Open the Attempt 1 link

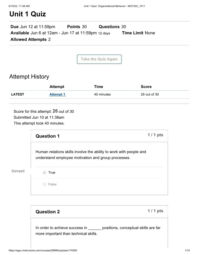[x=57, y=94]
